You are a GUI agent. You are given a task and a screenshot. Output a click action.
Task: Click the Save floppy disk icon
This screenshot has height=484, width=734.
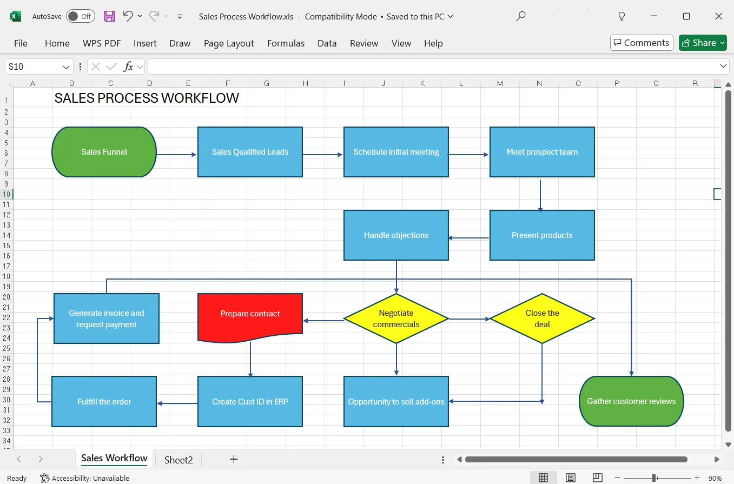109,16
